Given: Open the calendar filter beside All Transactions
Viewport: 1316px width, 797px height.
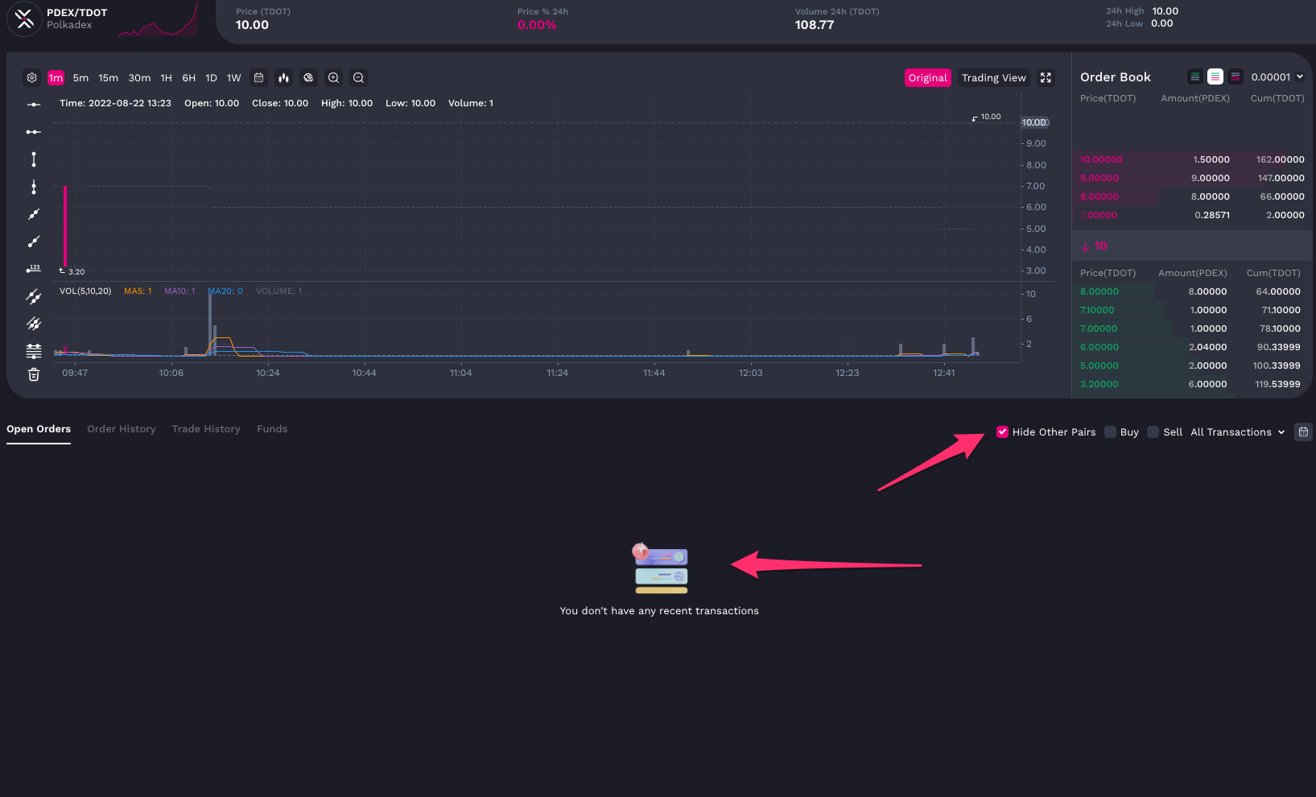Looking at the screenshot, I should click(1303, 432).
